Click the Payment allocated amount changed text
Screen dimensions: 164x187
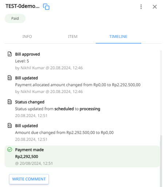78,85
